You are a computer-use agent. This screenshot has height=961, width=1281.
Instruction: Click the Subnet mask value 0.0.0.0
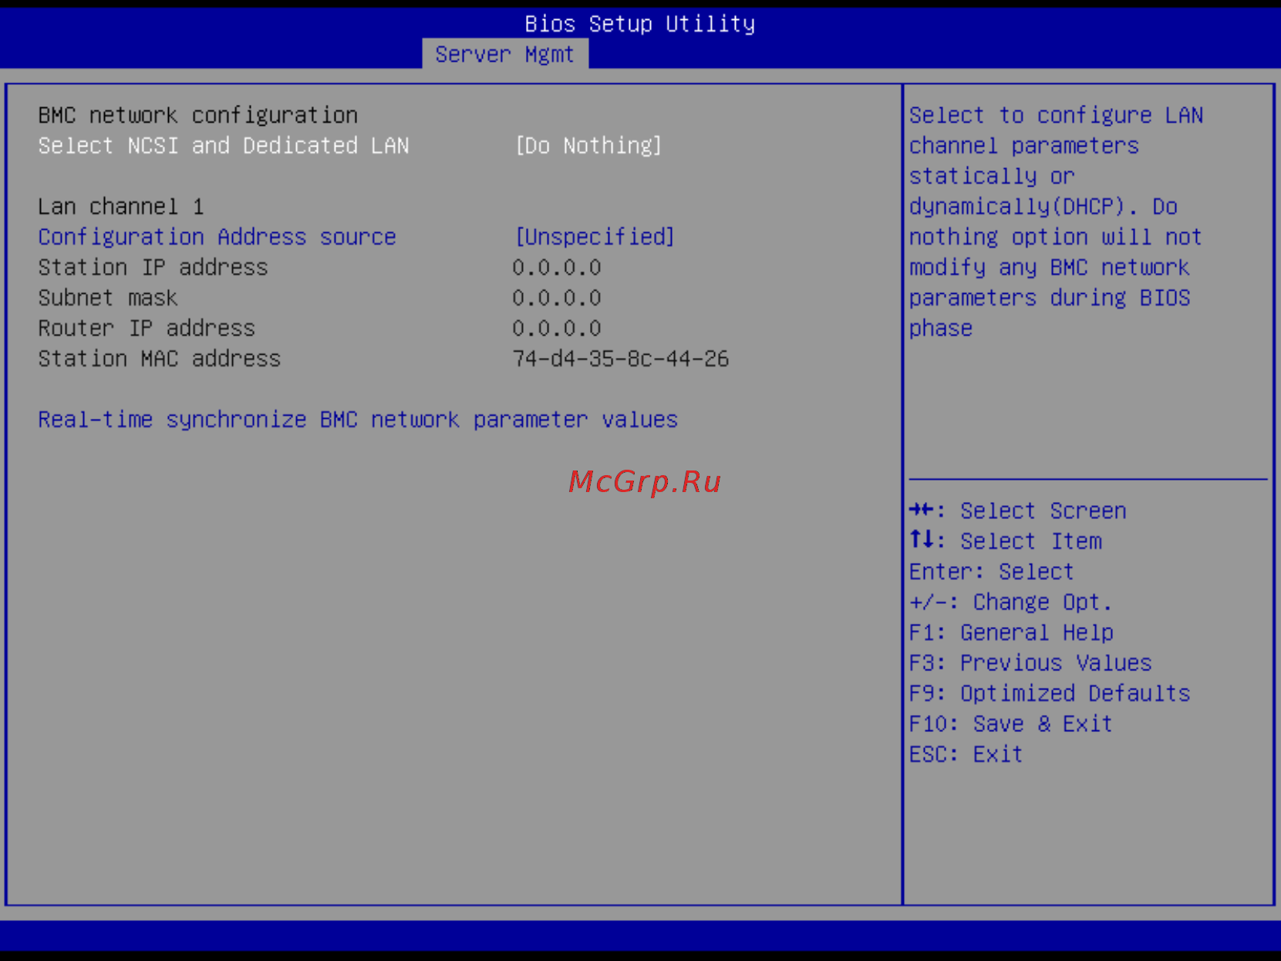557,298
